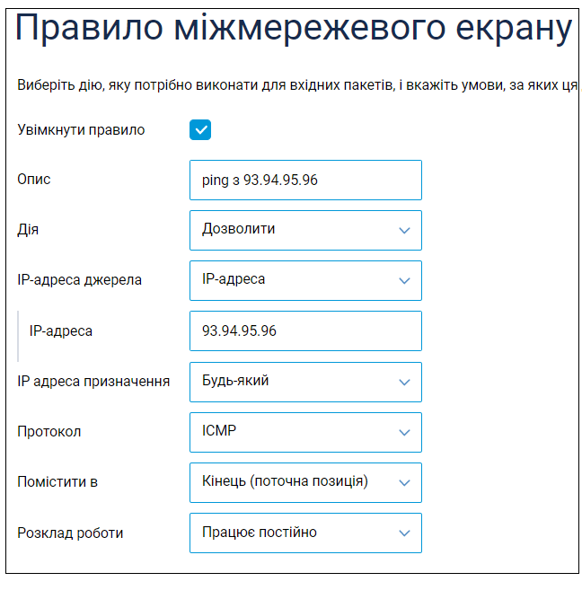Click chevron arrow in the ICMP field
Viewport: 582px width, 599px height.
tap(404, 433)
